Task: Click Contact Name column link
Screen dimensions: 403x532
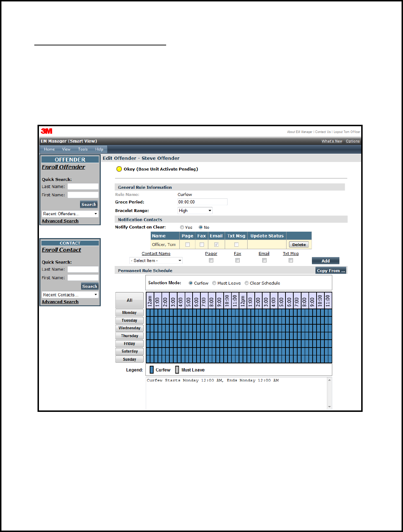Action: pyautogui.click(x=156, y=253)
